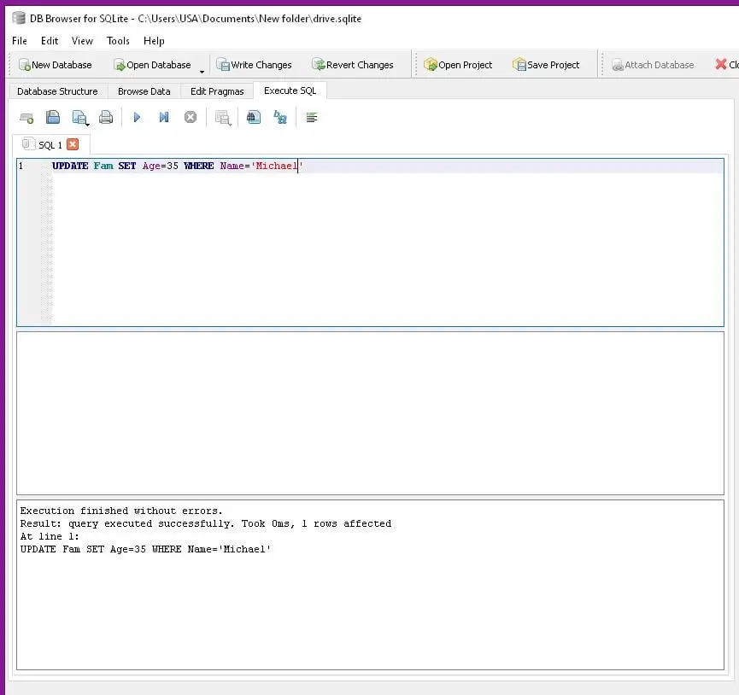Click the UPDATE keyword in the editor
739x695 pixels.
click(70, 166)
